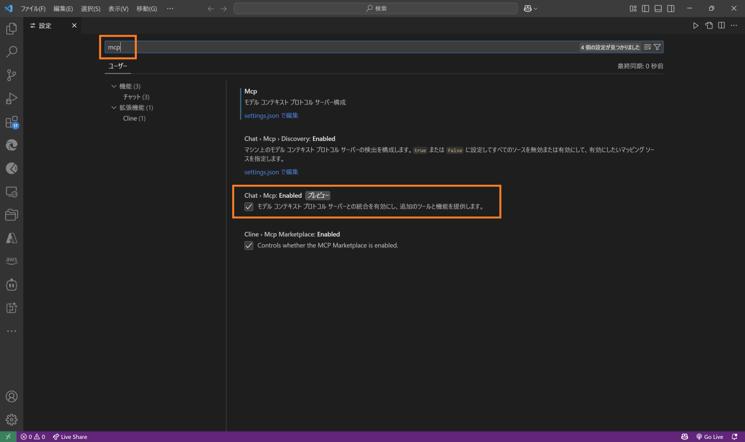This screenshot has height=442, width=745.
Task: Collapse the 拡張機能 (1) tree section
Action: click(114, 108)
